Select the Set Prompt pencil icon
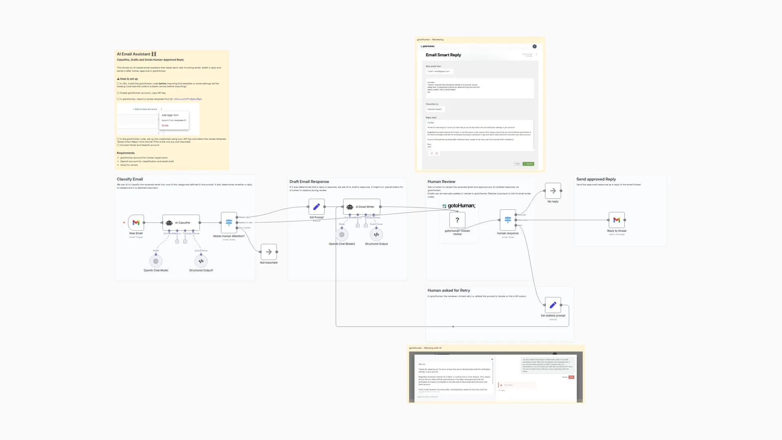782x440 pixels. [316, 207]
